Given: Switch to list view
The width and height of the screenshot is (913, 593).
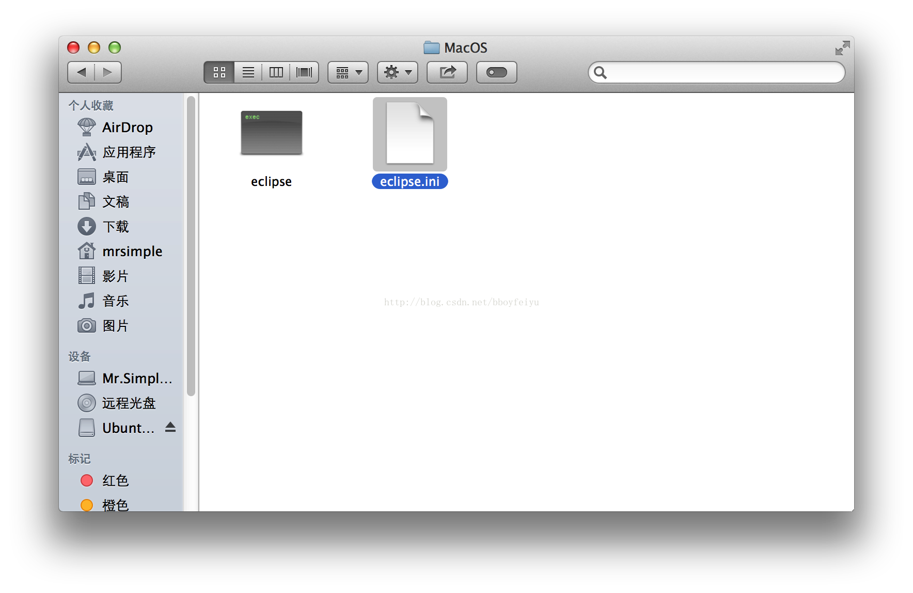Looking at the screenshot, I should click(248, 72).
